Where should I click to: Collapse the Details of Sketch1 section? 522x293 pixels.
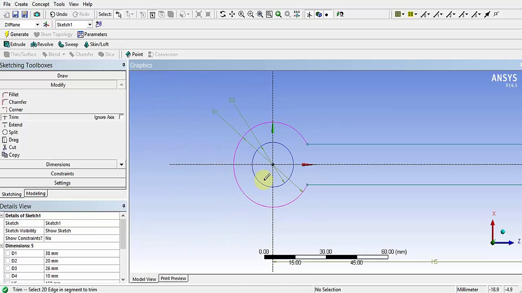point(2,216)
